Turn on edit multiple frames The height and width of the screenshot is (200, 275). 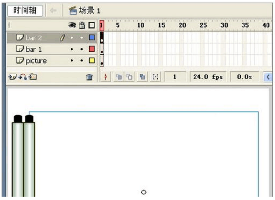[142, 77]
